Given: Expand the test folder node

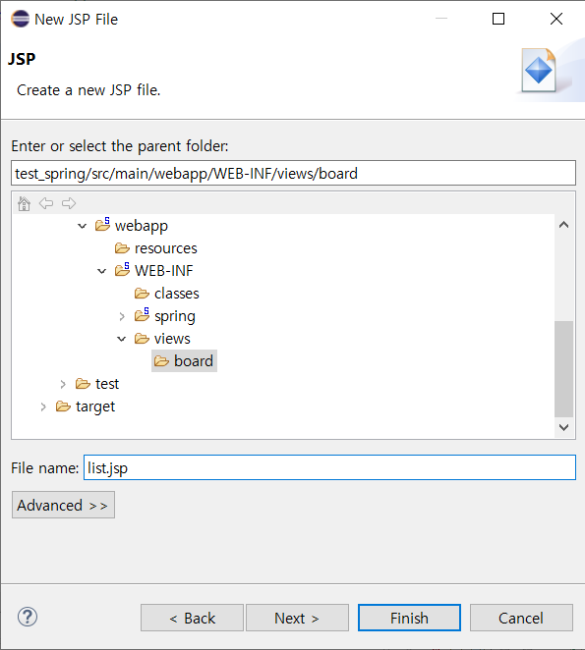Looking at the screenshot, I should tap(63, 384).
